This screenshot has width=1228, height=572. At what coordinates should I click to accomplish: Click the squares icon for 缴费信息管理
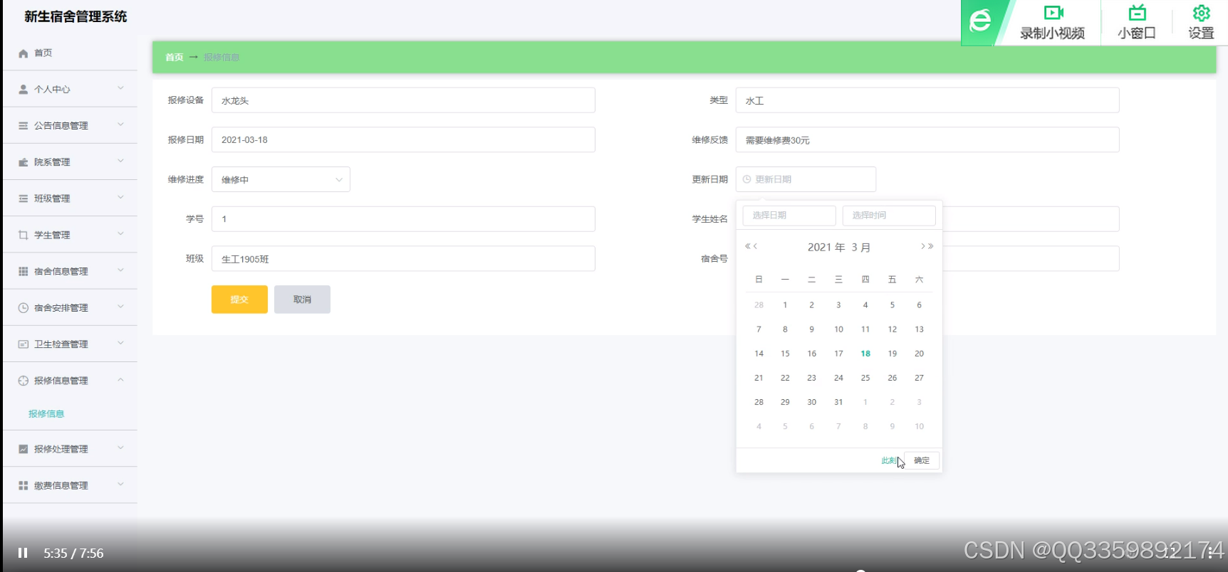coord(24,485)
